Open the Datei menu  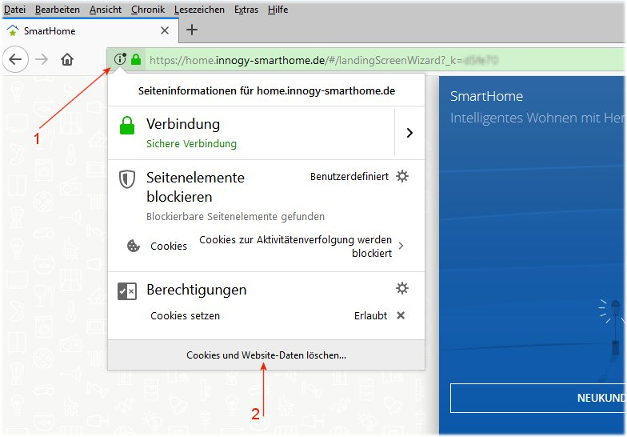15,10
